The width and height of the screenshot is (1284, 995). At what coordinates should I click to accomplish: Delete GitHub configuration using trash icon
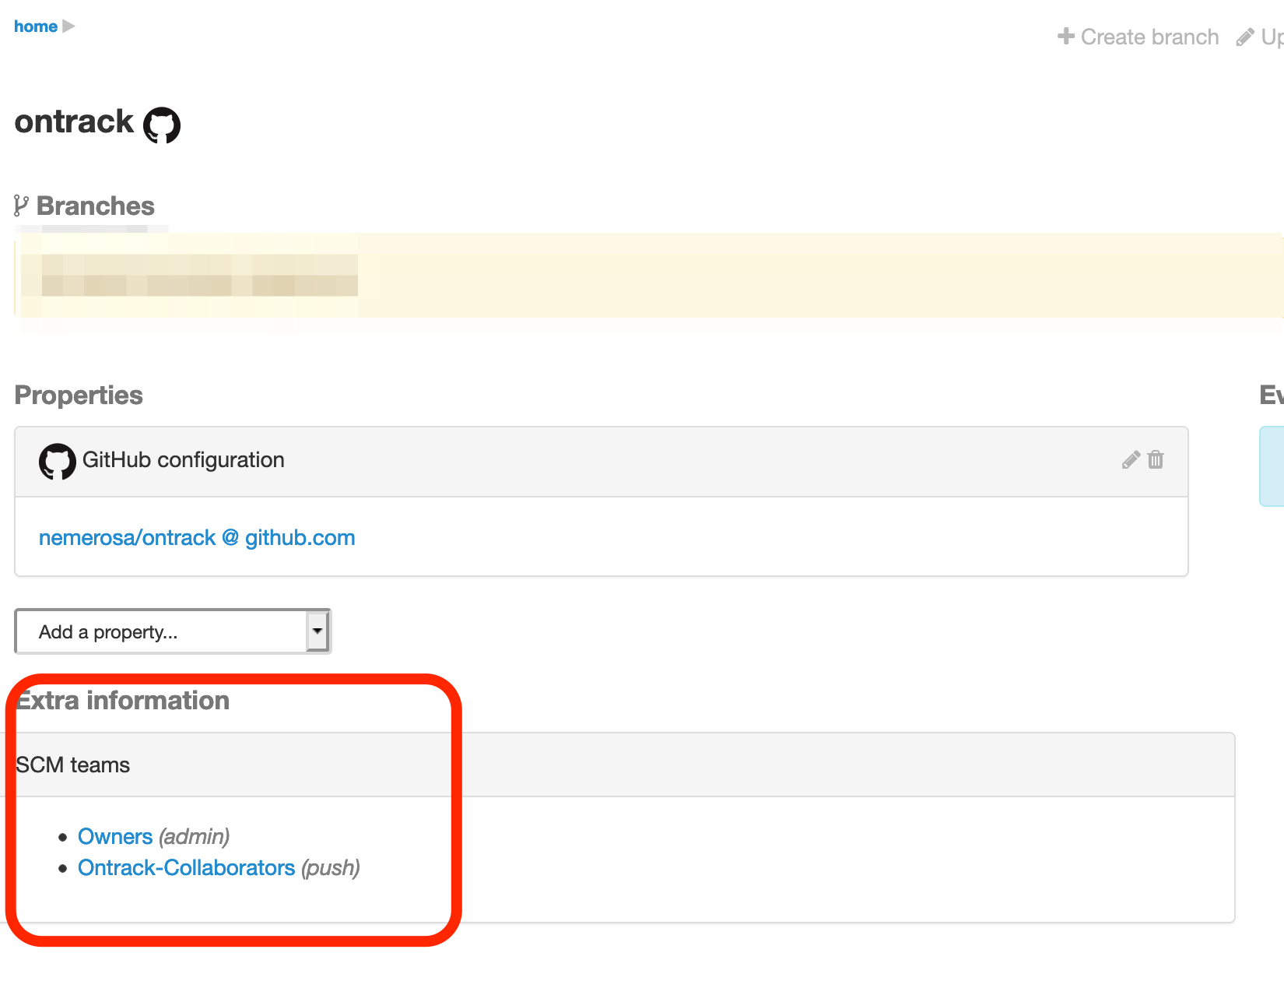[1156, 460]
